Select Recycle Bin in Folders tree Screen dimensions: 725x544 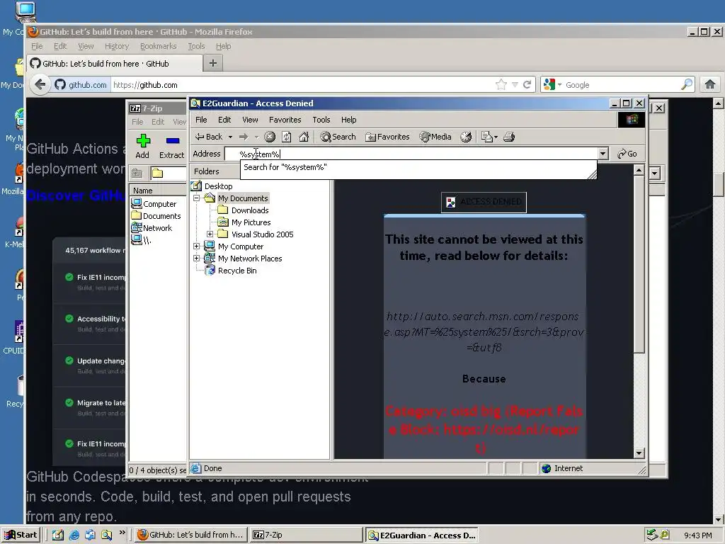click(236, 271)
